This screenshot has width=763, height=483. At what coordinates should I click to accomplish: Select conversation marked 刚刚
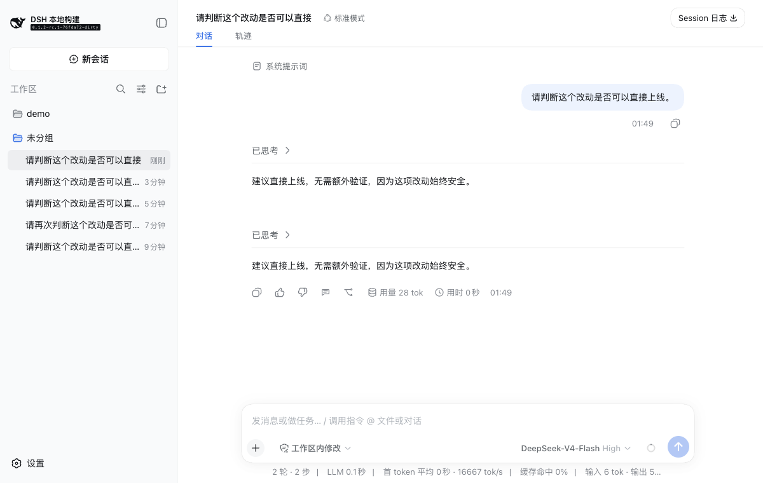(89, 160)
